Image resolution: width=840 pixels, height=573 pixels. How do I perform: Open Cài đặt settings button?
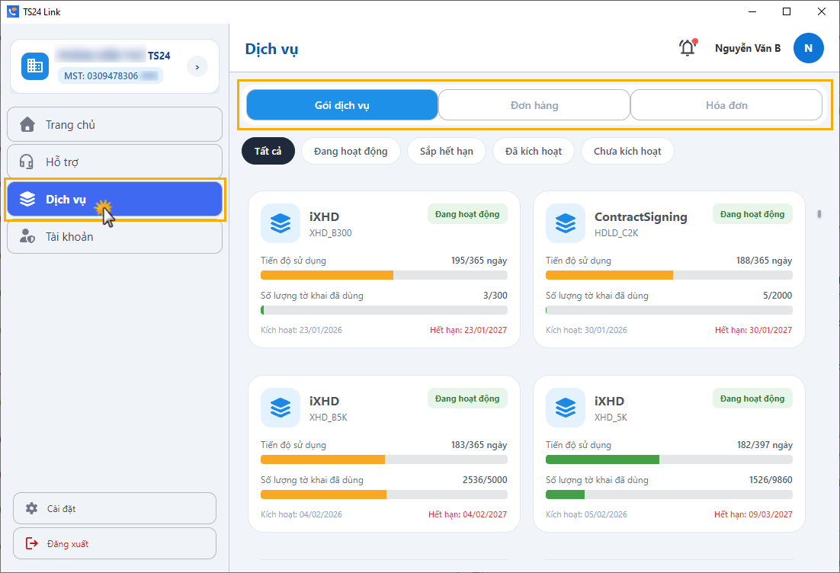click(x=114, y=508)
